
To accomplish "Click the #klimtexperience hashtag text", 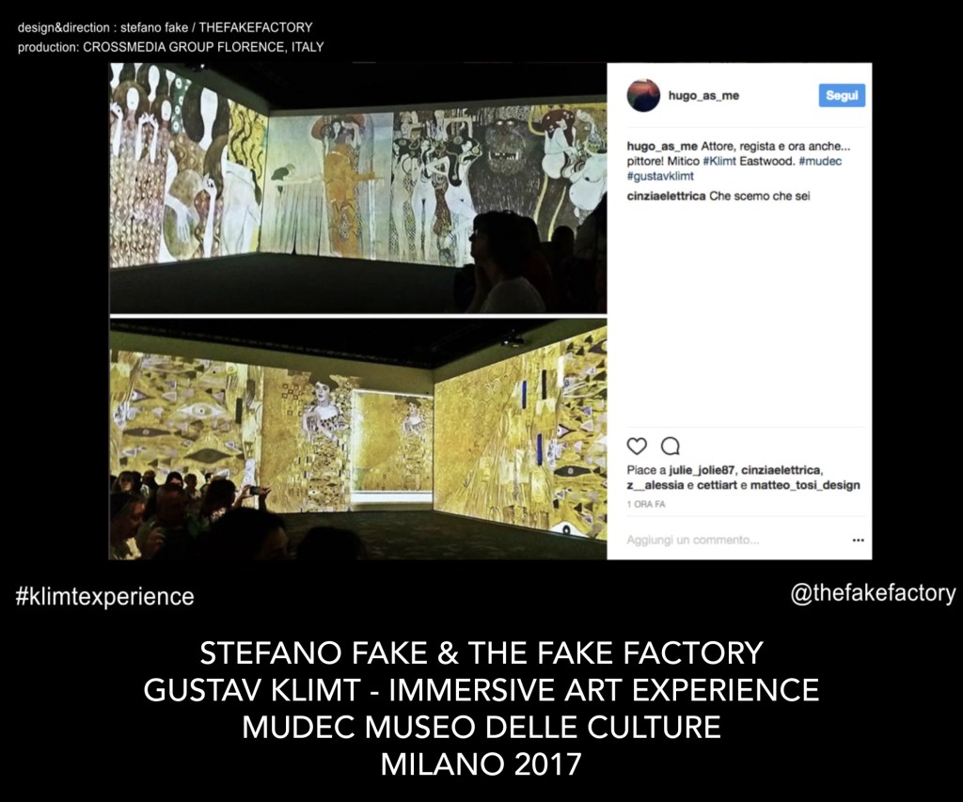I will [104, 597].
